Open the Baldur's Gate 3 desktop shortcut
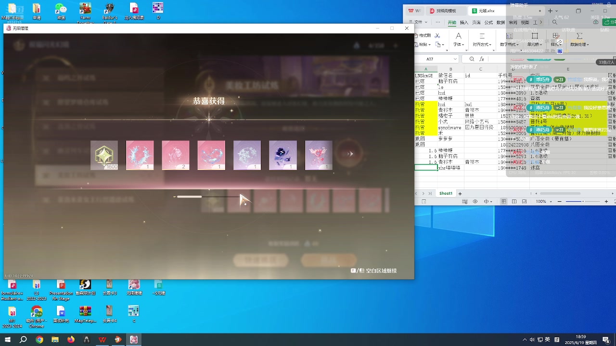 point(110,12)
